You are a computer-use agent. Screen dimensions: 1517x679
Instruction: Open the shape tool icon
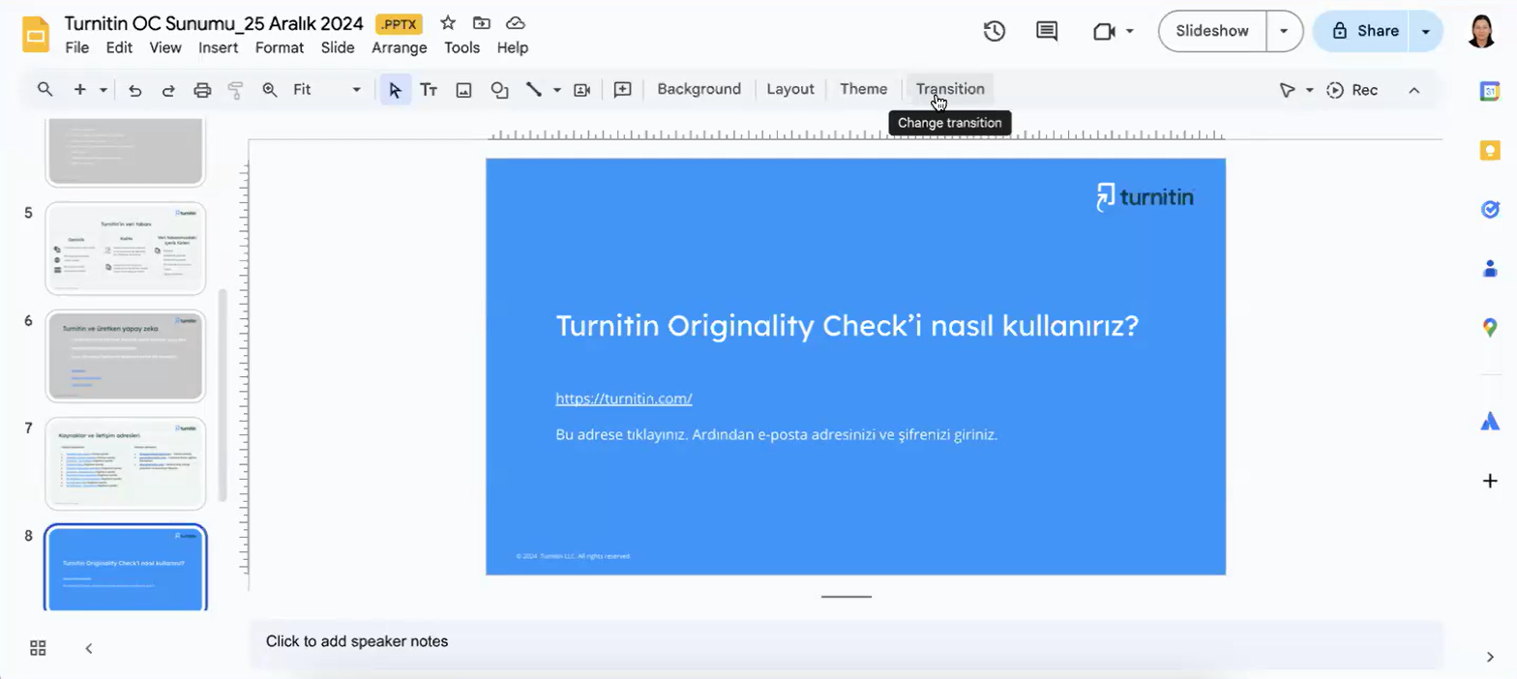(x=499, y=90)
